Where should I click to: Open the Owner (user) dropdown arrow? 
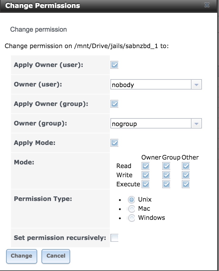tap(196, 85)
